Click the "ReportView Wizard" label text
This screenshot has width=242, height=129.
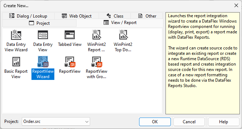click(43, 74)
